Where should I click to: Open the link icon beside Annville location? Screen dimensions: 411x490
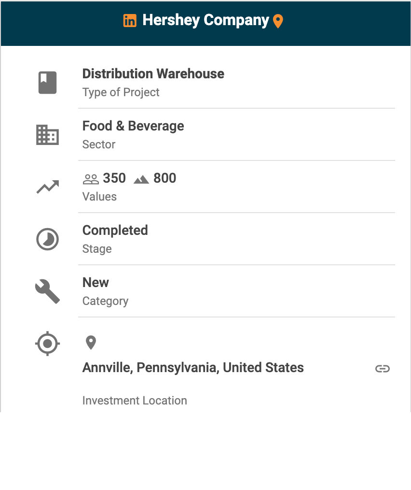[x=382, y=369]
